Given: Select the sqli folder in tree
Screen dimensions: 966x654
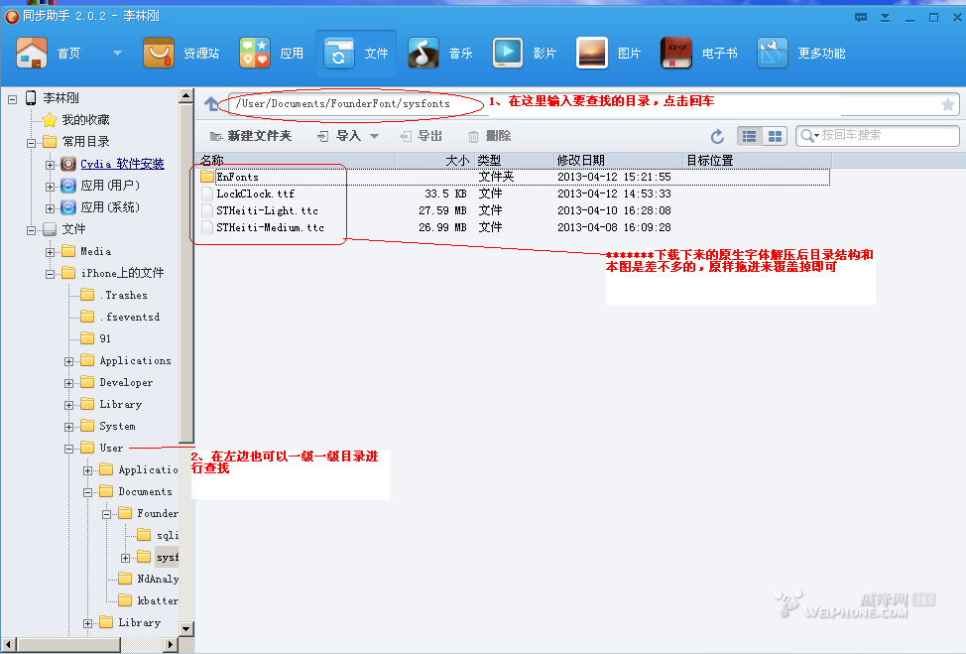Looking at the screenshot, I should point(158,535).
